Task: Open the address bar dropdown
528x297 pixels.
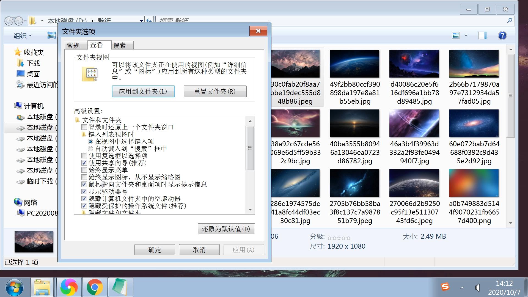Action: (x=141, y=21)
